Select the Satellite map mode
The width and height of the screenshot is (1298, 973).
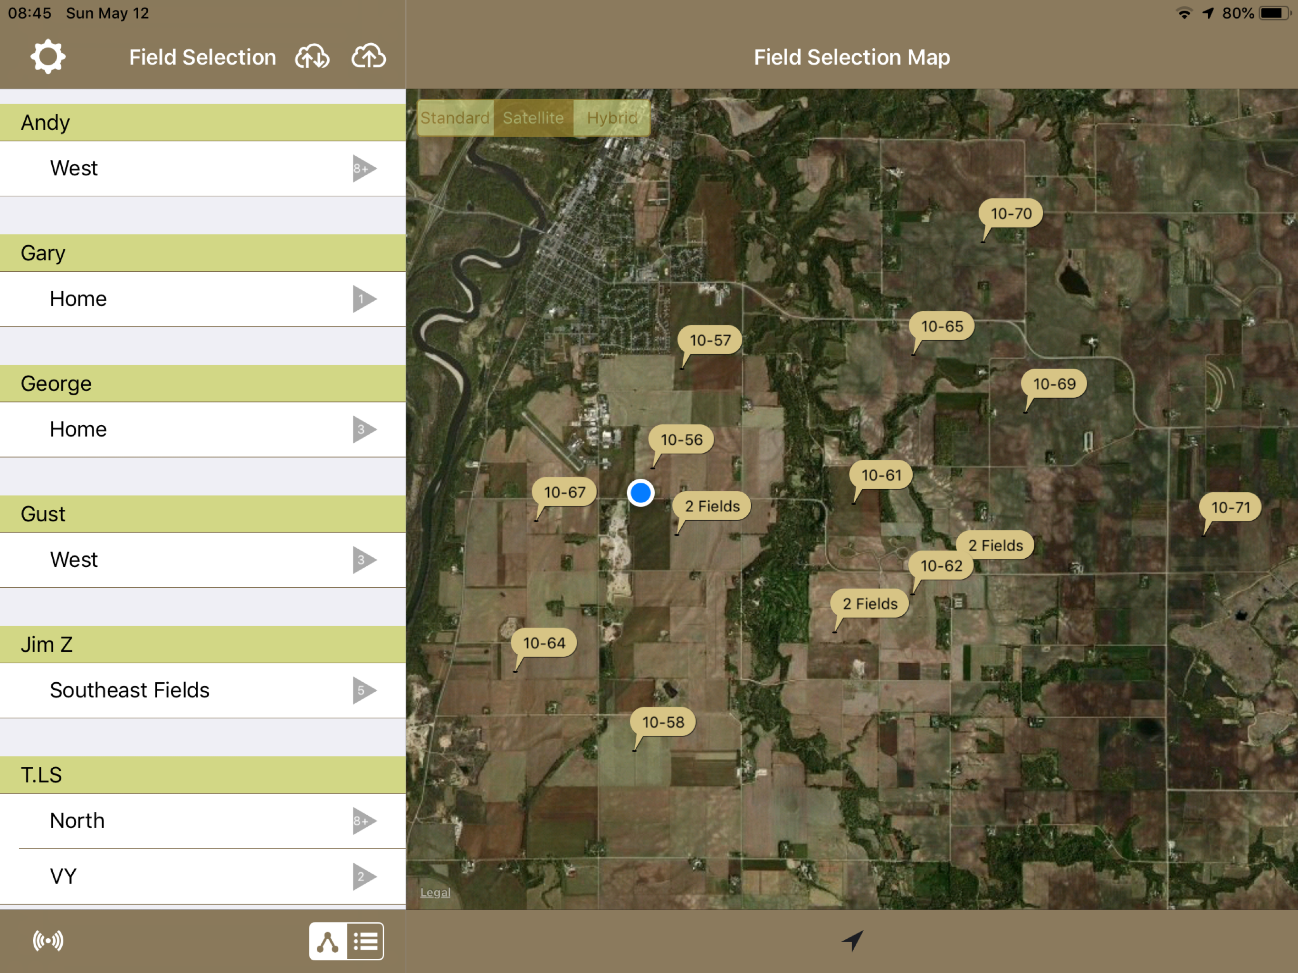click(x=533, y=118)
